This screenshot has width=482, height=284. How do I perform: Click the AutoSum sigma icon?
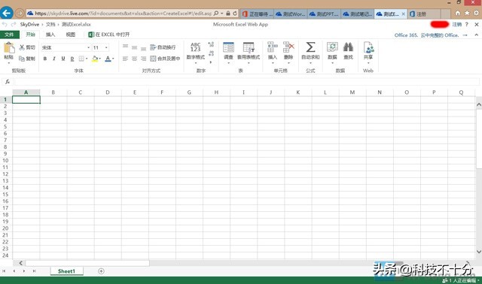(310, 47)
